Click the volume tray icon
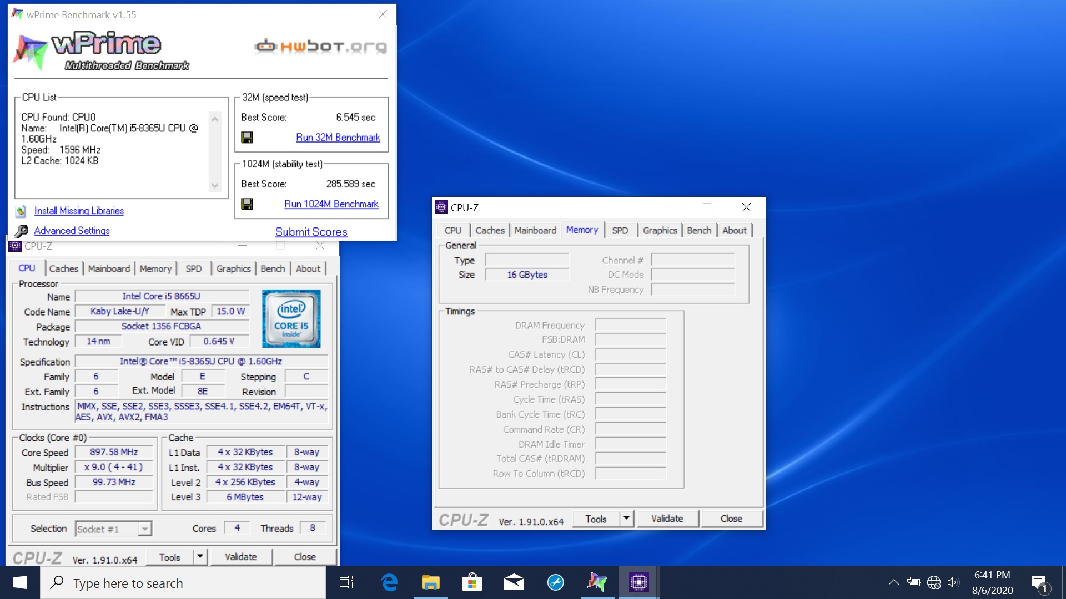 [953, 582]
